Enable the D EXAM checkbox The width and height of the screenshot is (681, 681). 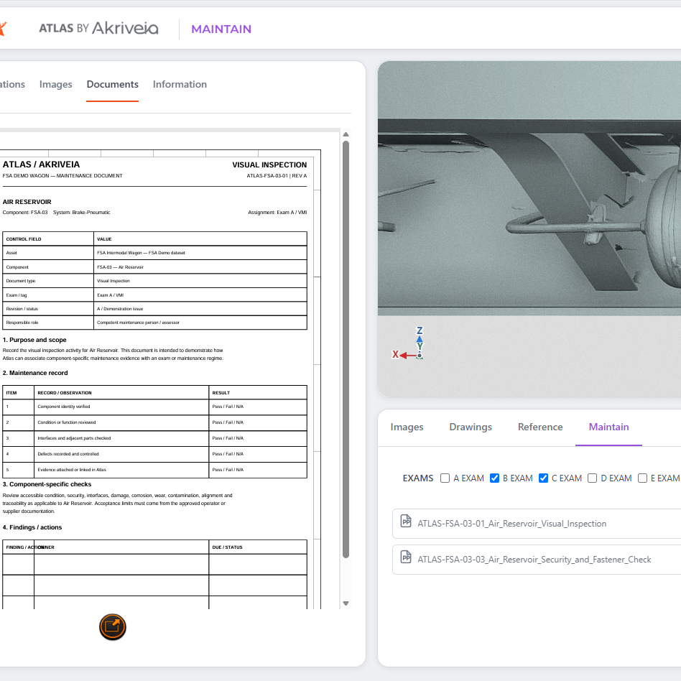(592, 478)
